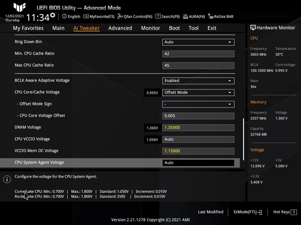Click the Search question mark icon
This screenshot has height=225, width=301.
tap(158, 16)
